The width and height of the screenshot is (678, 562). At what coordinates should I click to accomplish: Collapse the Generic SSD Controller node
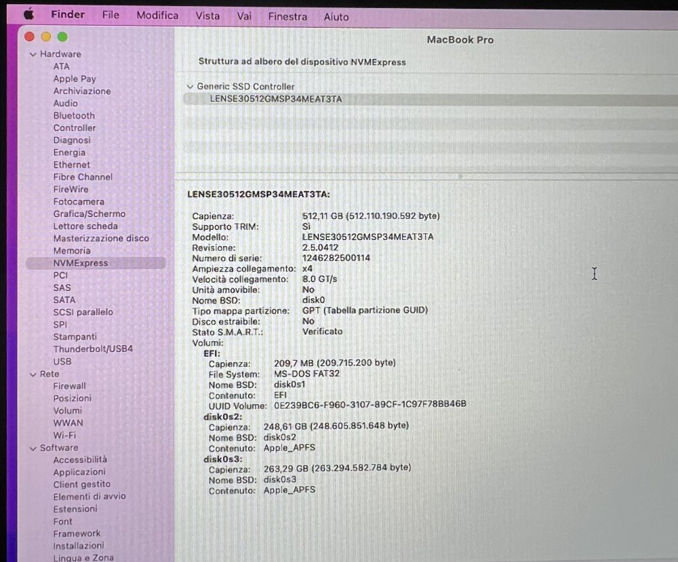190,87
